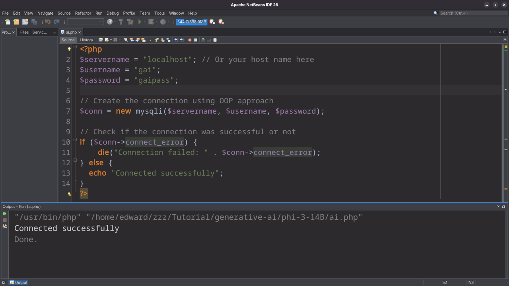509x286 pixels.
Task: Click the New File toolbar icon
Action: click(x=8, y=22)
